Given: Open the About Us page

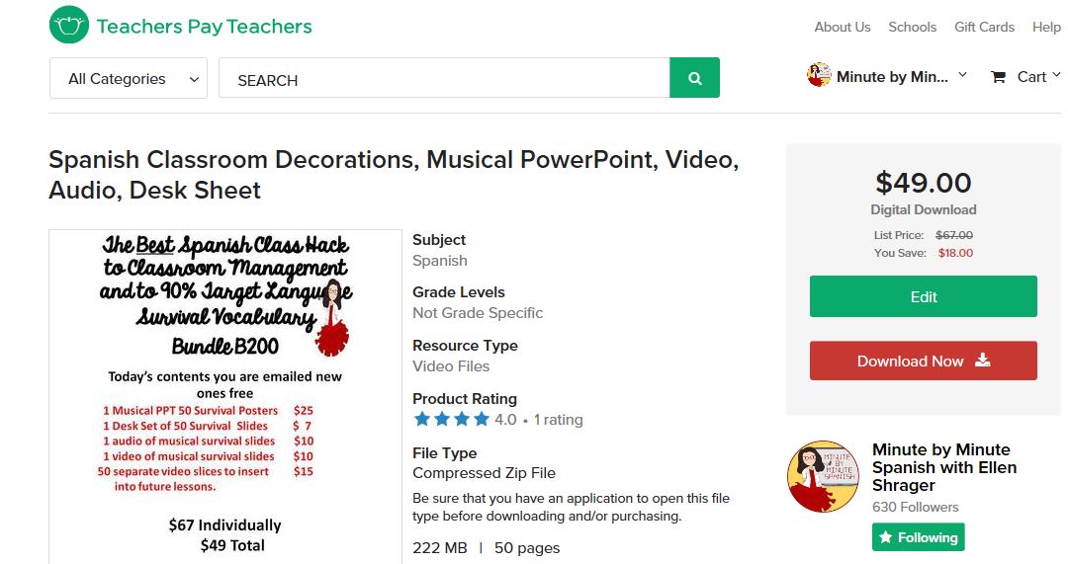Looking at the screenshot, I should pos(842,27).
